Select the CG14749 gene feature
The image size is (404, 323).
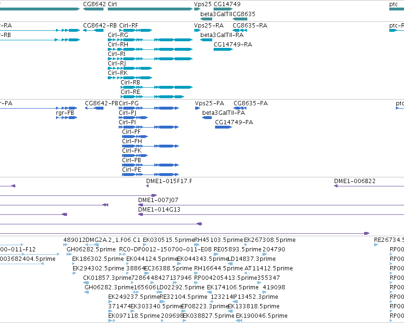click(x=223, y=9)
